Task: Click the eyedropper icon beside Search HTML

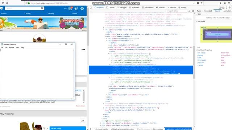Action: (x=189, y=11)
